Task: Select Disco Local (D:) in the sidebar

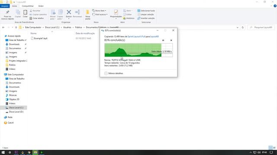Action: click(16, 112)
